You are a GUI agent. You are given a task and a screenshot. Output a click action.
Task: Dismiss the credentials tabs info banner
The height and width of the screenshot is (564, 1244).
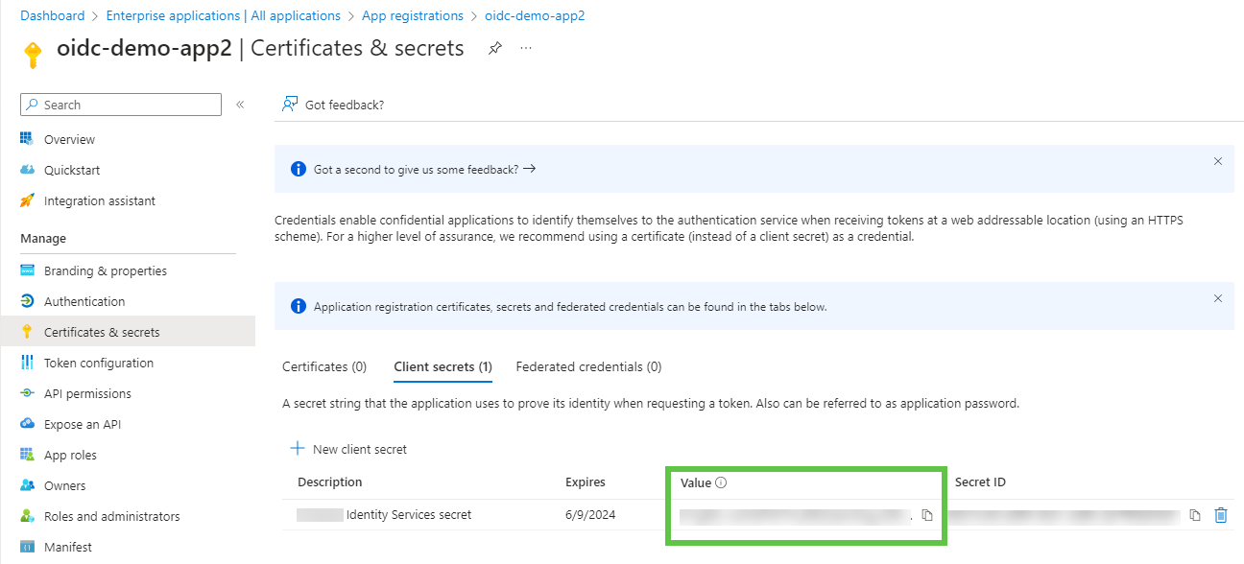pyautogui.click(x=1218, y=298)
